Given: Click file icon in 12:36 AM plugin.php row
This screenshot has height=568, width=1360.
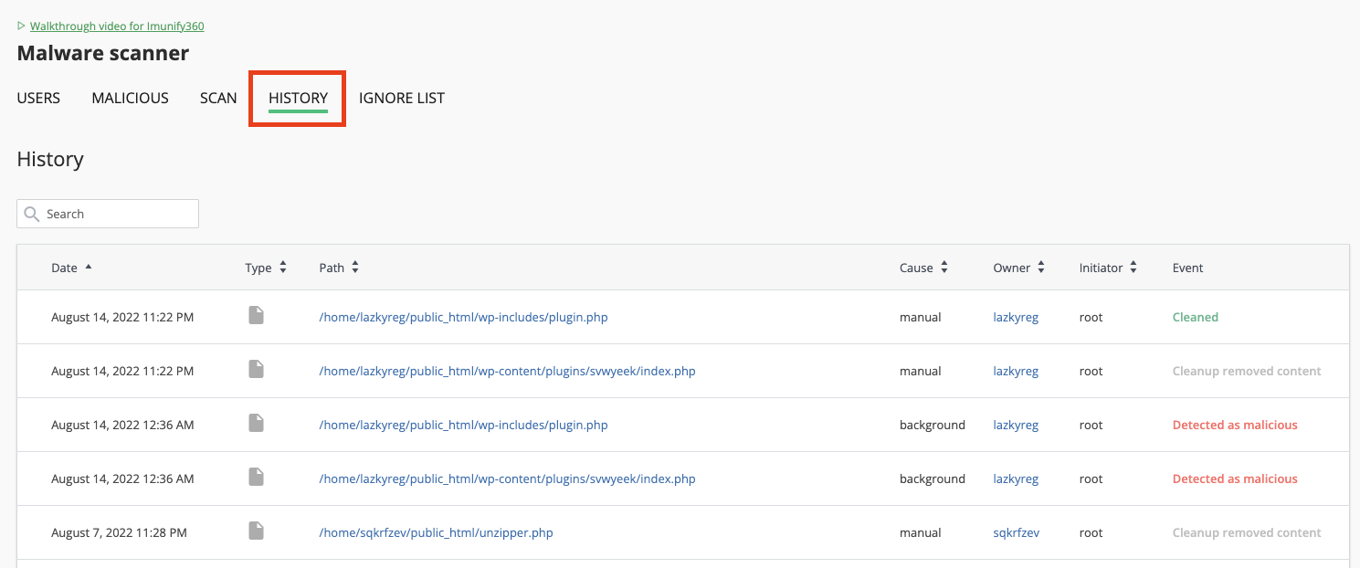Looking at the screenshot, I should [257, 423].
